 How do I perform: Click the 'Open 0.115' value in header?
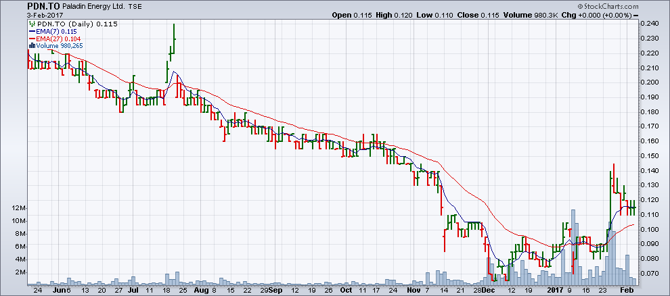pos(353,16)
